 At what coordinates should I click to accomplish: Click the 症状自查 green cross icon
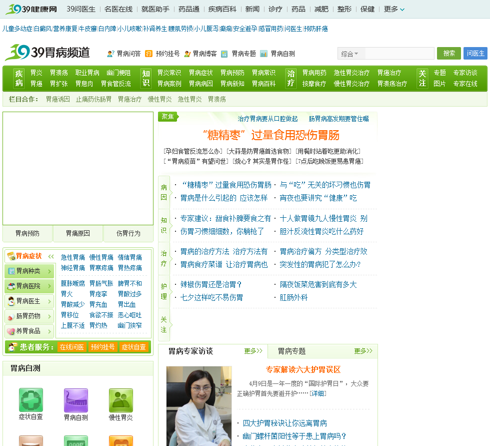30,400
